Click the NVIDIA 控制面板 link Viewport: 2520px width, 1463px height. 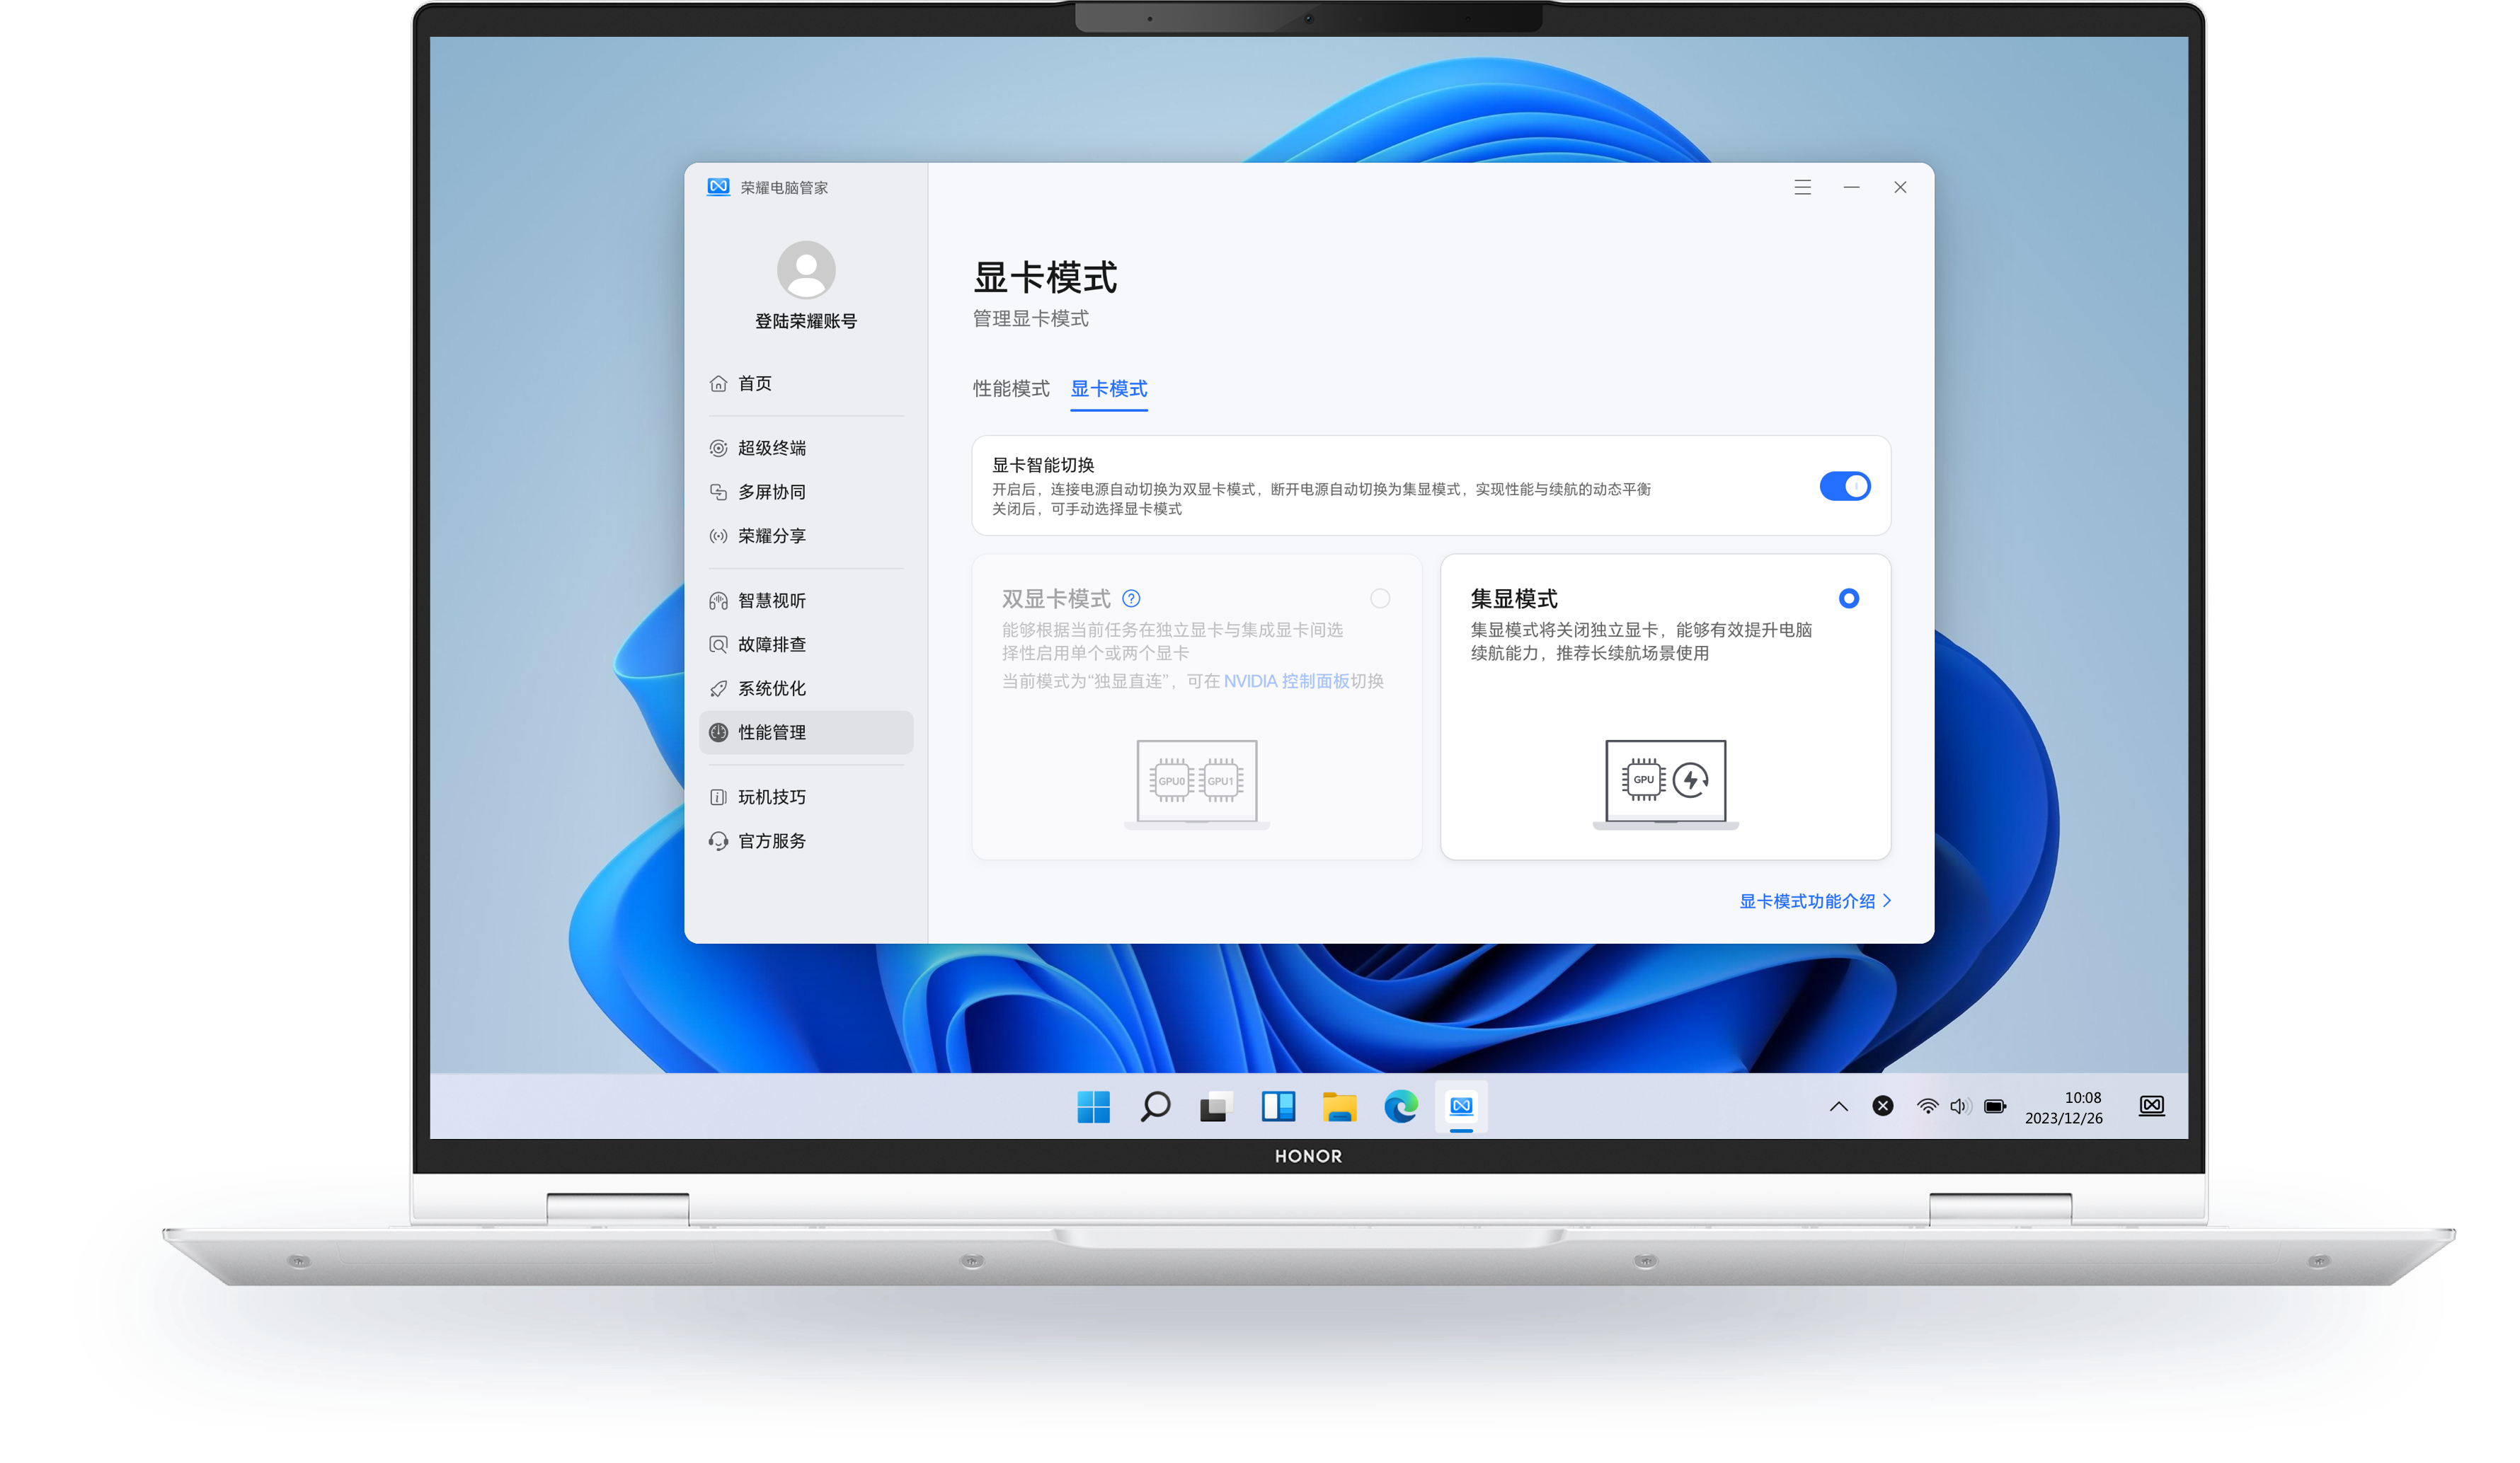coord(1286,681)
